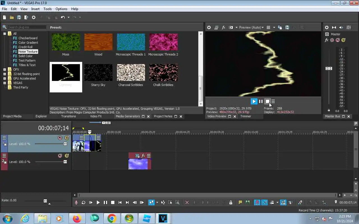Open Preview (Auto) quality dropdown
Screen dimensions: 359x224
[x=251, y=27]
